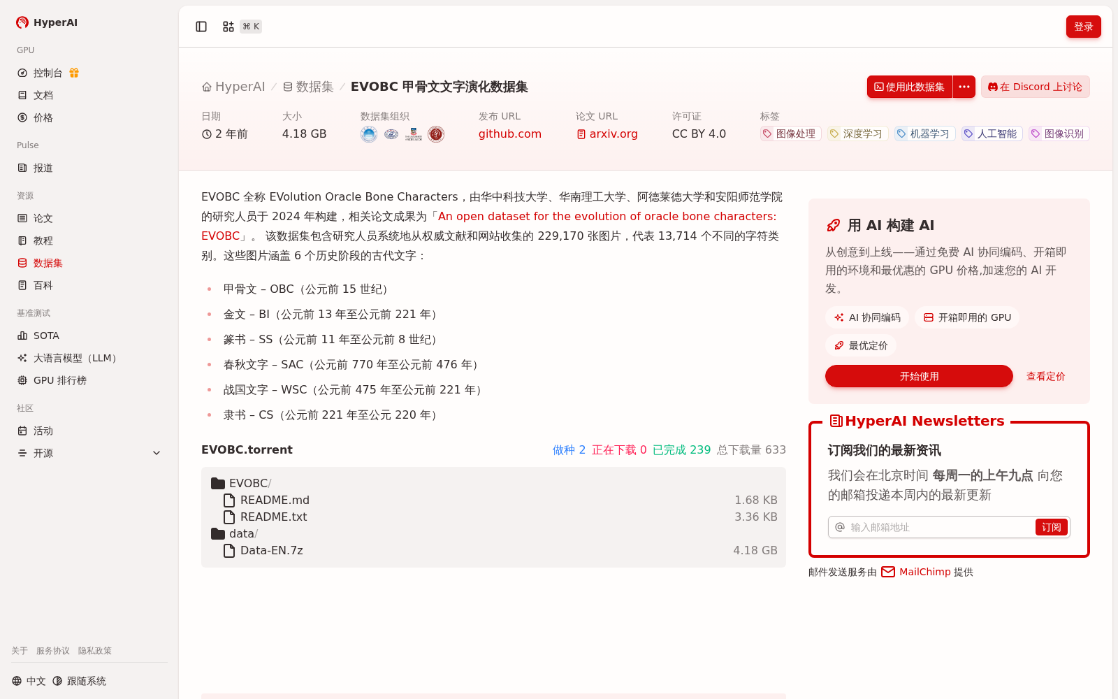The image size is (1118, 699).
Task: Select the 图像处理 tag
Action: click(x=790, y=134)
